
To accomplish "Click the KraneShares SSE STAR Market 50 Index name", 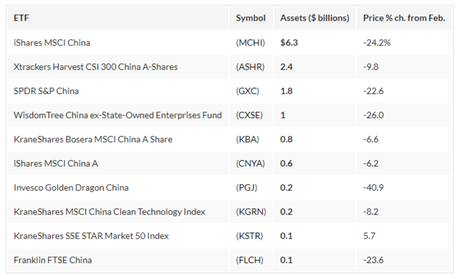I will (91, 236).
